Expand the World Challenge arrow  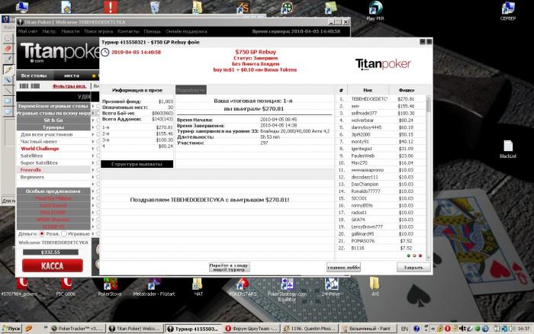click(x=93, y=149)
